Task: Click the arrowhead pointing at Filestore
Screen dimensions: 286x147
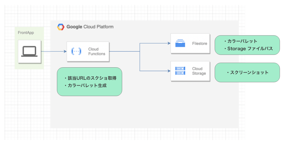Action: pos(169,43)
